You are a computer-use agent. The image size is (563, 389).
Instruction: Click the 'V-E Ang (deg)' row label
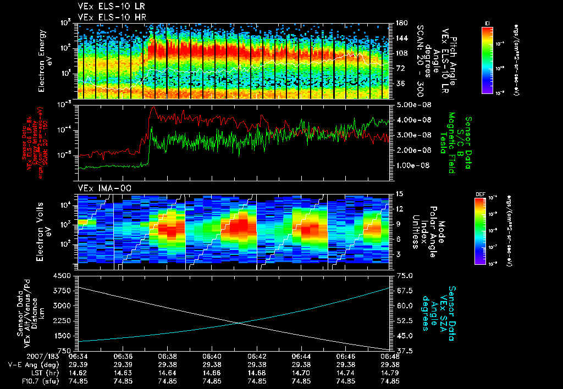(34, 365)
